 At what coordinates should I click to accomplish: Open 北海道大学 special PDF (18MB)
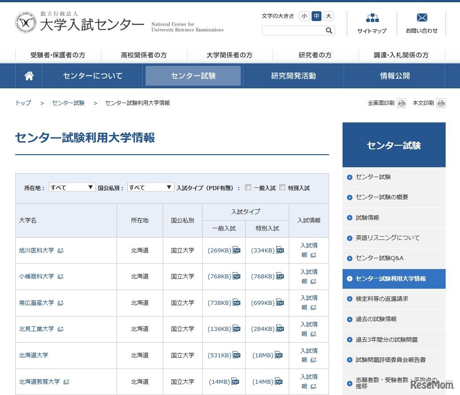[267, 355]
